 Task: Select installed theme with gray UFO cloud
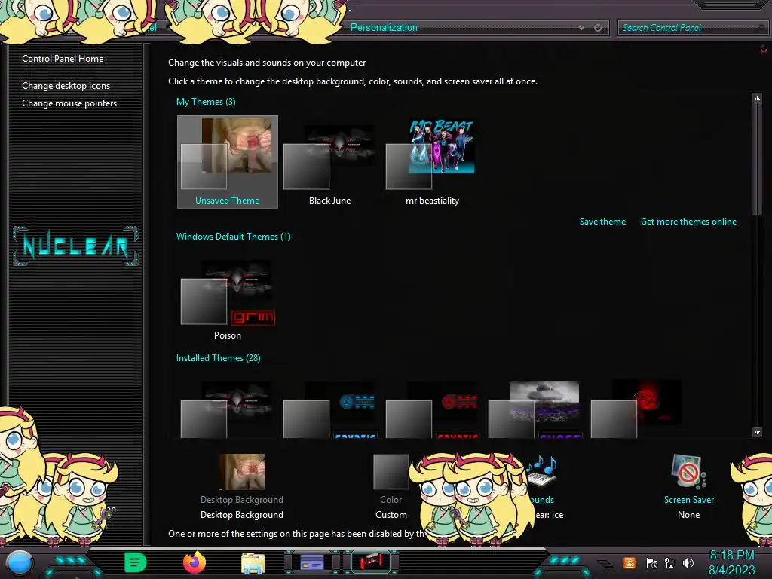[535, 409]
